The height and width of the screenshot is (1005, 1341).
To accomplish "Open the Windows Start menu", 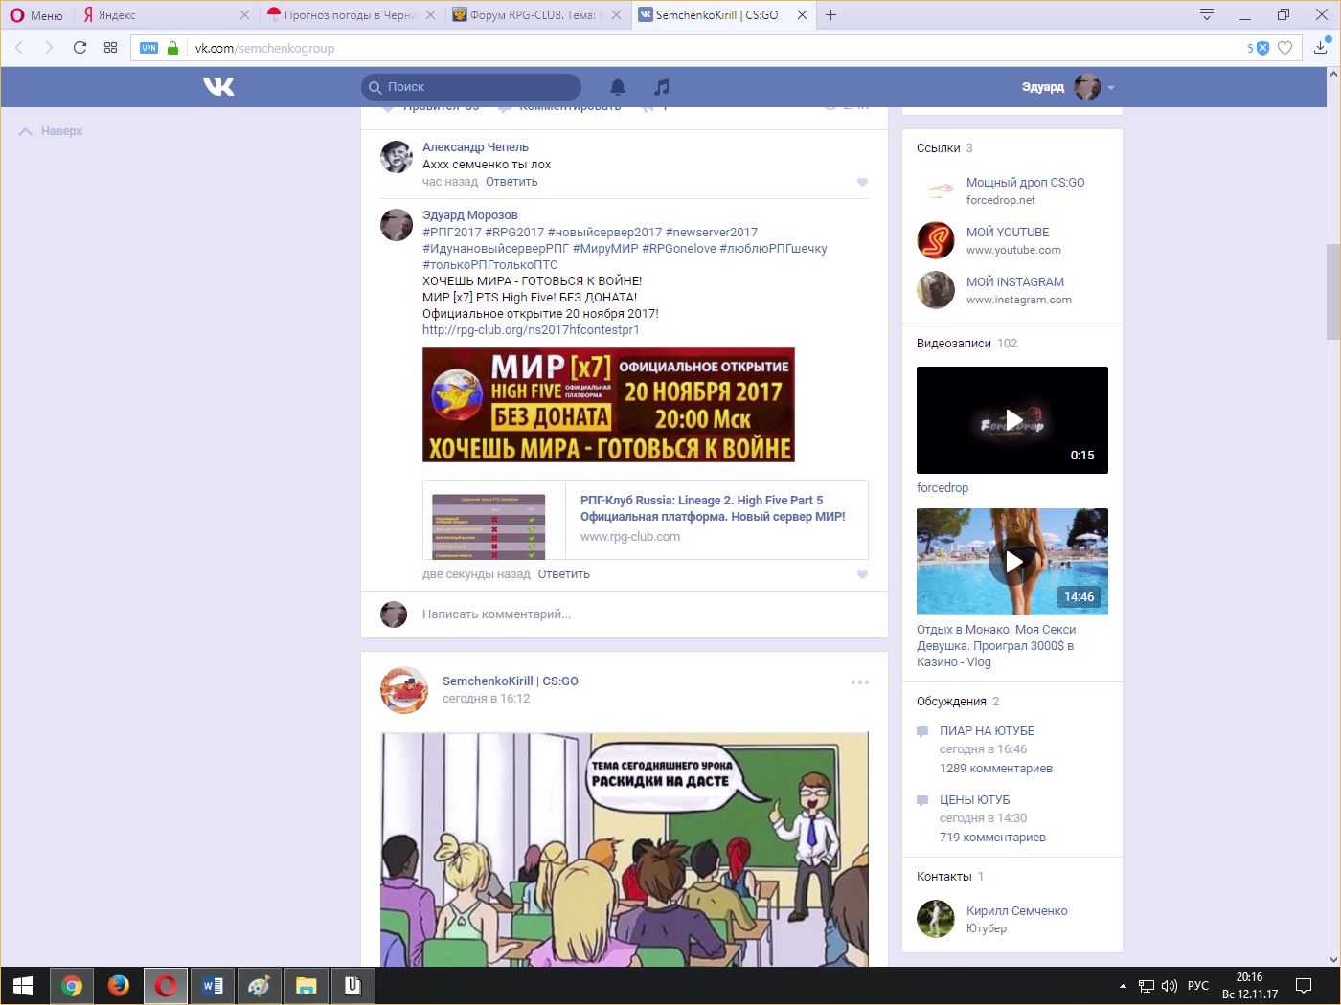I will coord(23,986).
